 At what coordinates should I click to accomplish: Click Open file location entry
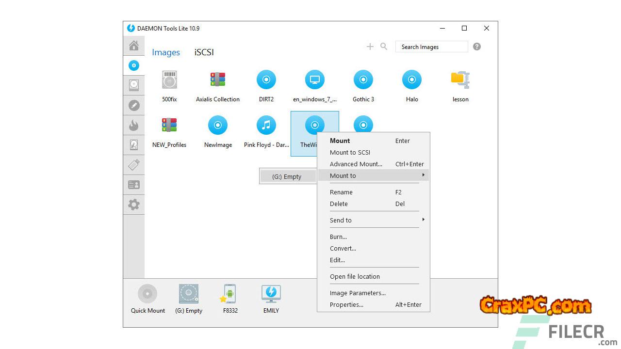(x=355, y=276)
